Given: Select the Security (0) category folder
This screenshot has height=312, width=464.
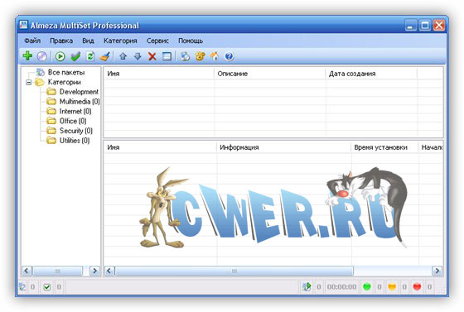Looking at the screenshot, I should tap(70, 131).
